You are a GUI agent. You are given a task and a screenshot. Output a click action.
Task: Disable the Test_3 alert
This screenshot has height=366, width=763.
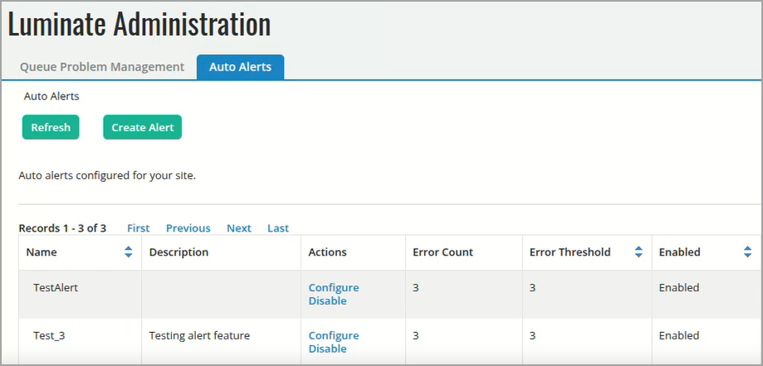(327, 349)
